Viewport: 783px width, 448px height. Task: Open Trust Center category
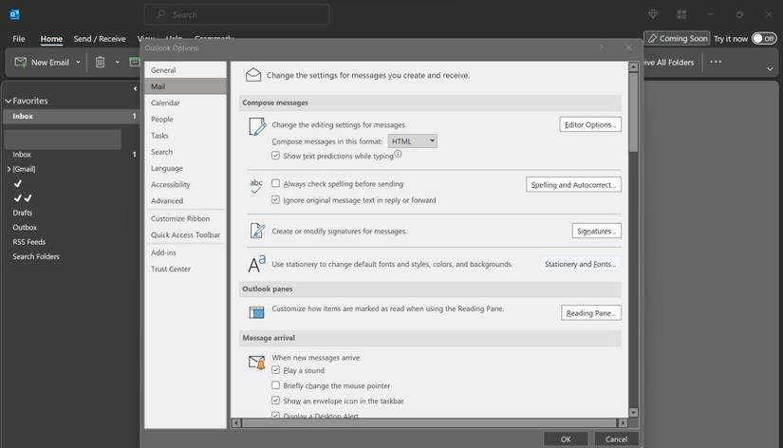(185, 269)
